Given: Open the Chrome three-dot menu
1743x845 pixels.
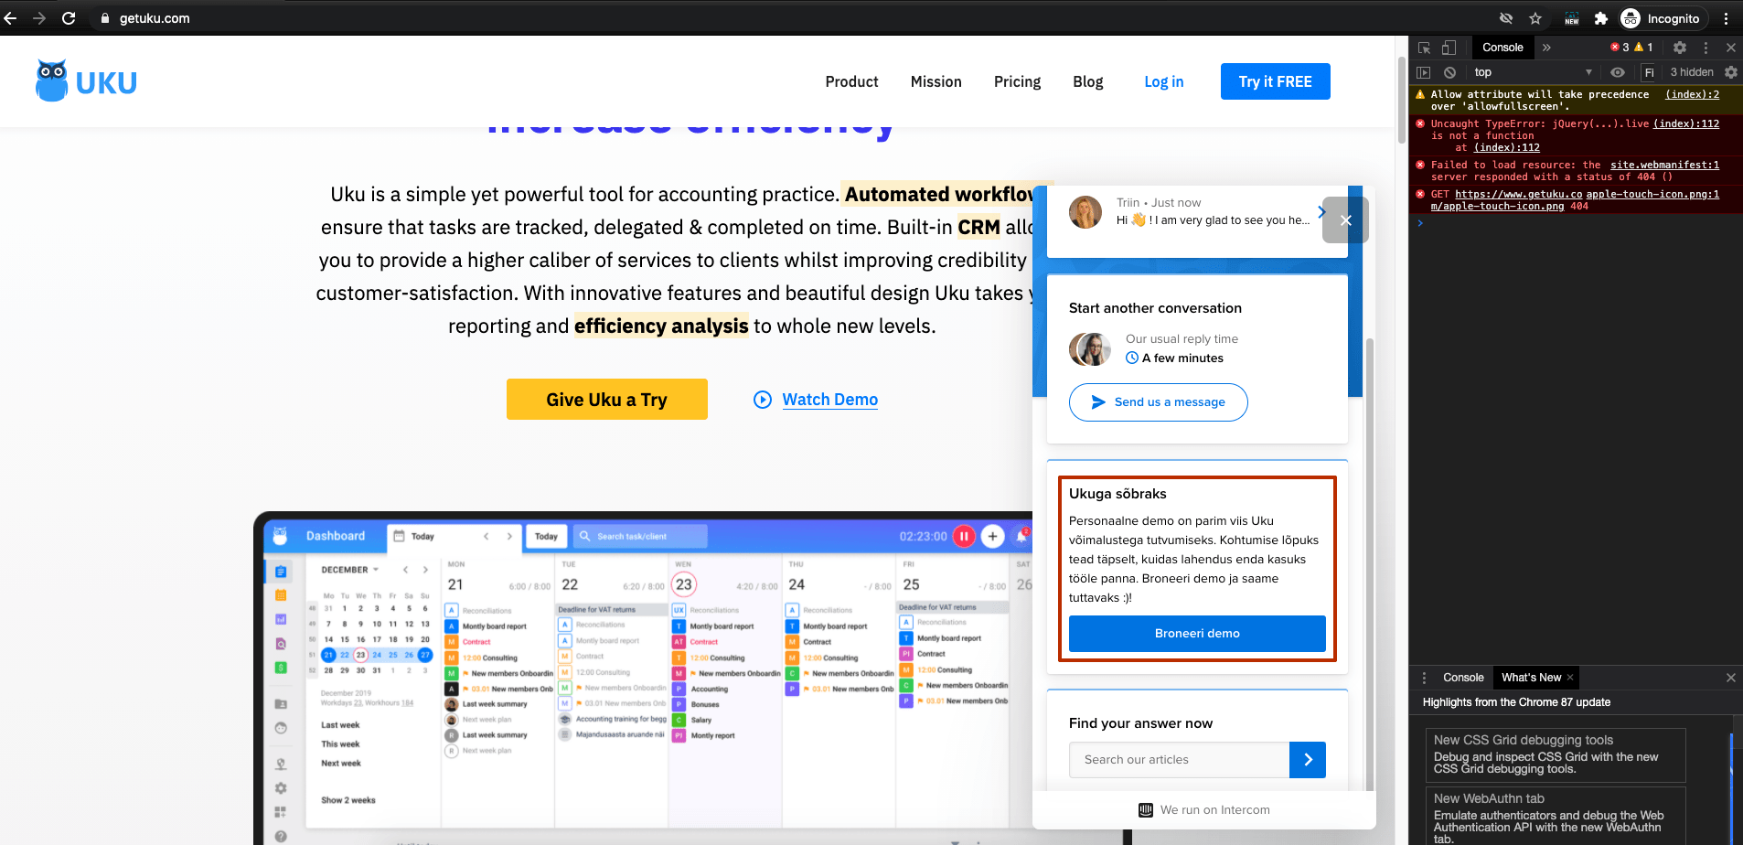Looking at the screenshot, I should (x=1726, y=18).
